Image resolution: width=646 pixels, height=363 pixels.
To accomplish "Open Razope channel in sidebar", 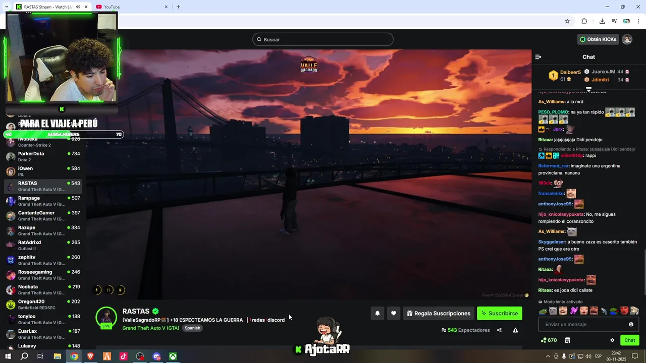I will tap(42, 230).
